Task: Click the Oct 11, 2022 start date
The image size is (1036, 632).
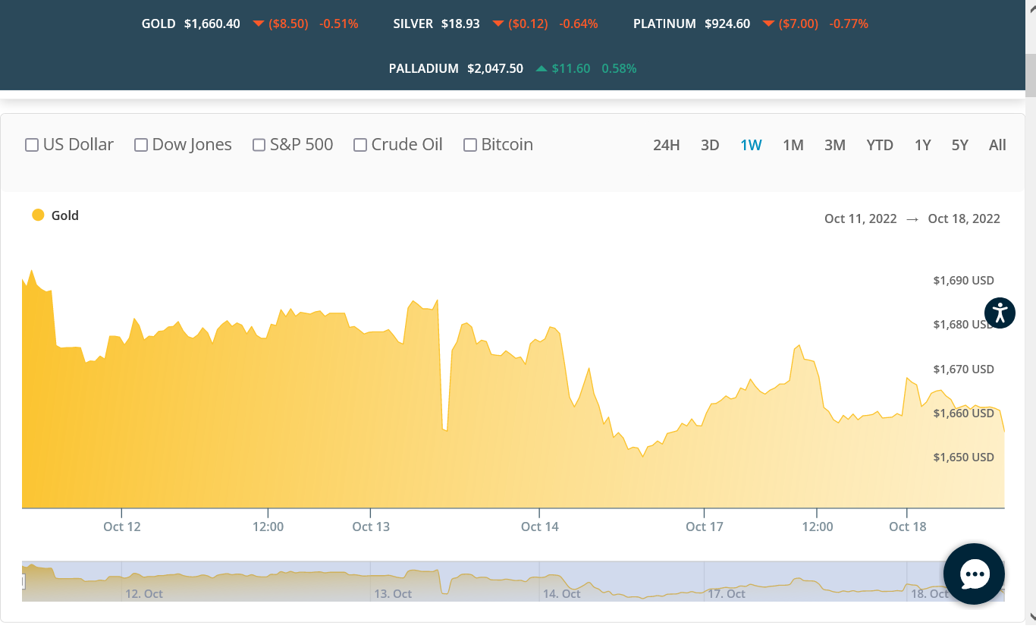Action: coord(861,219)
